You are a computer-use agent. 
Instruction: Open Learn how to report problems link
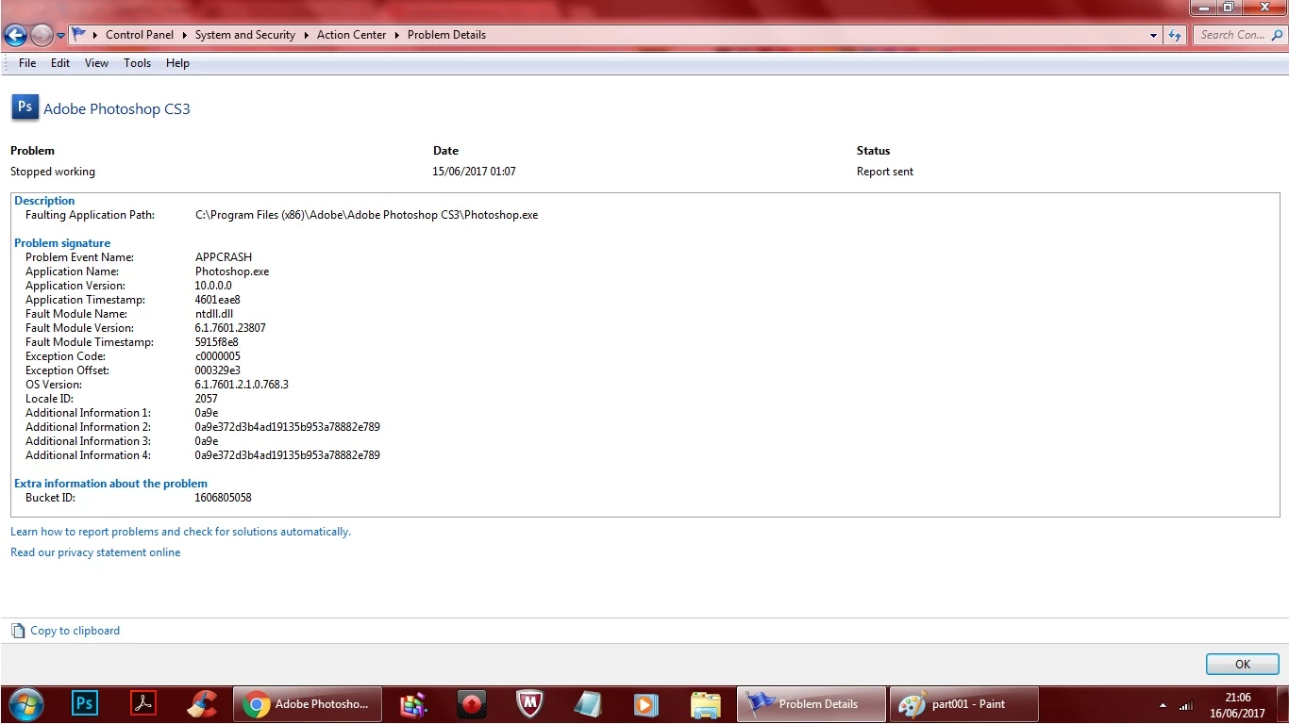(x=180, y=532)
